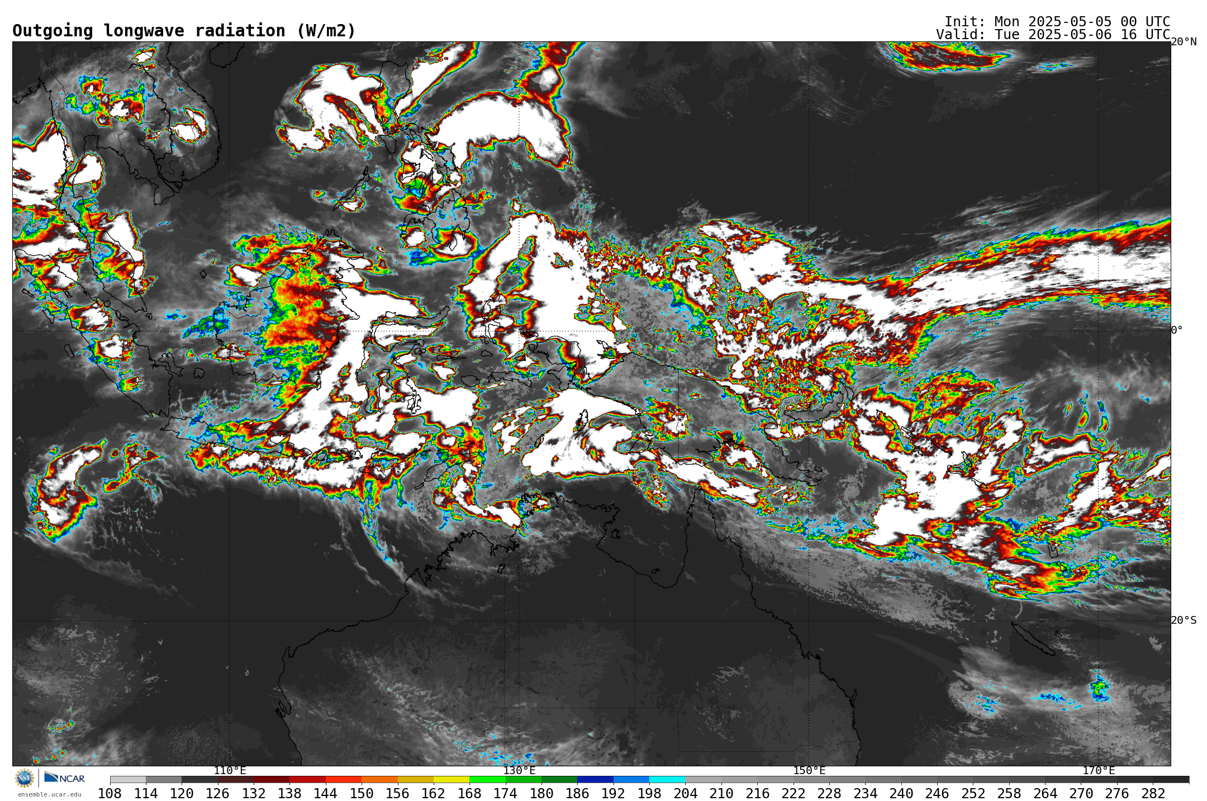Click the colorbar value 120
The width and height of the screenshot is (1207, 801).
(182, 794)
